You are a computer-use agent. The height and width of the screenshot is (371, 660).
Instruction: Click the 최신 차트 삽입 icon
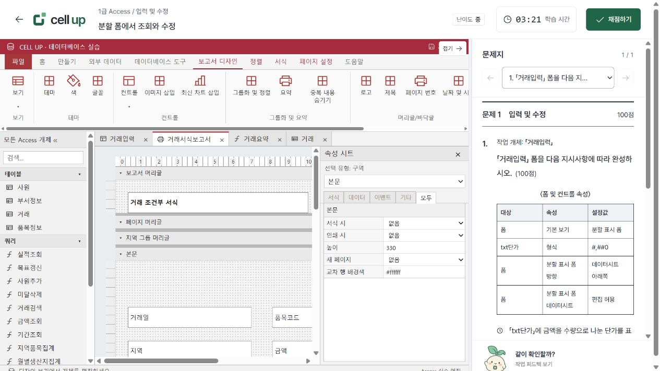click(x=200, y=81)
